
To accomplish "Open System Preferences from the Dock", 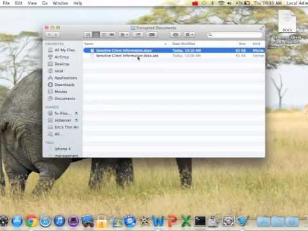I will tap(228, 221).
